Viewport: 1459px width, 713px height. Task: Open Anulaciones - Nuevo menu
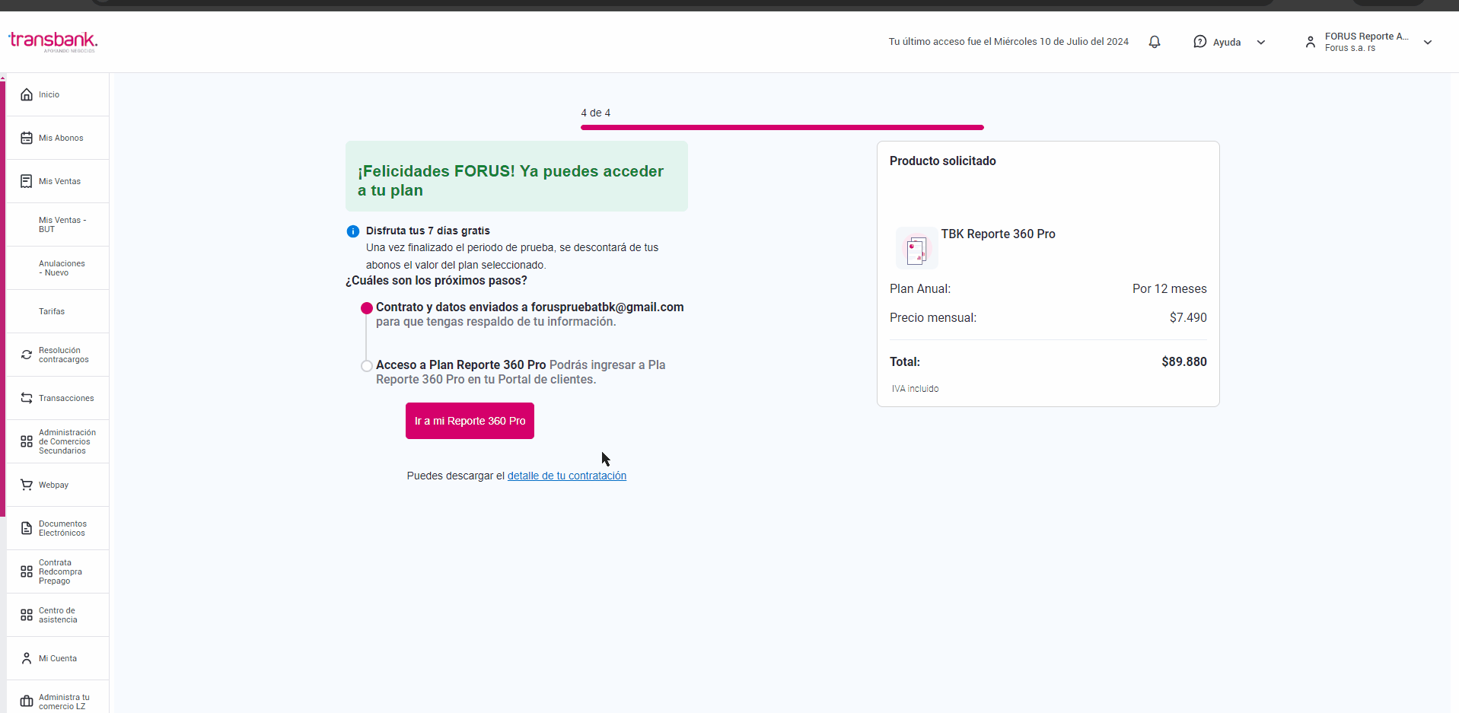pos(58,268)
